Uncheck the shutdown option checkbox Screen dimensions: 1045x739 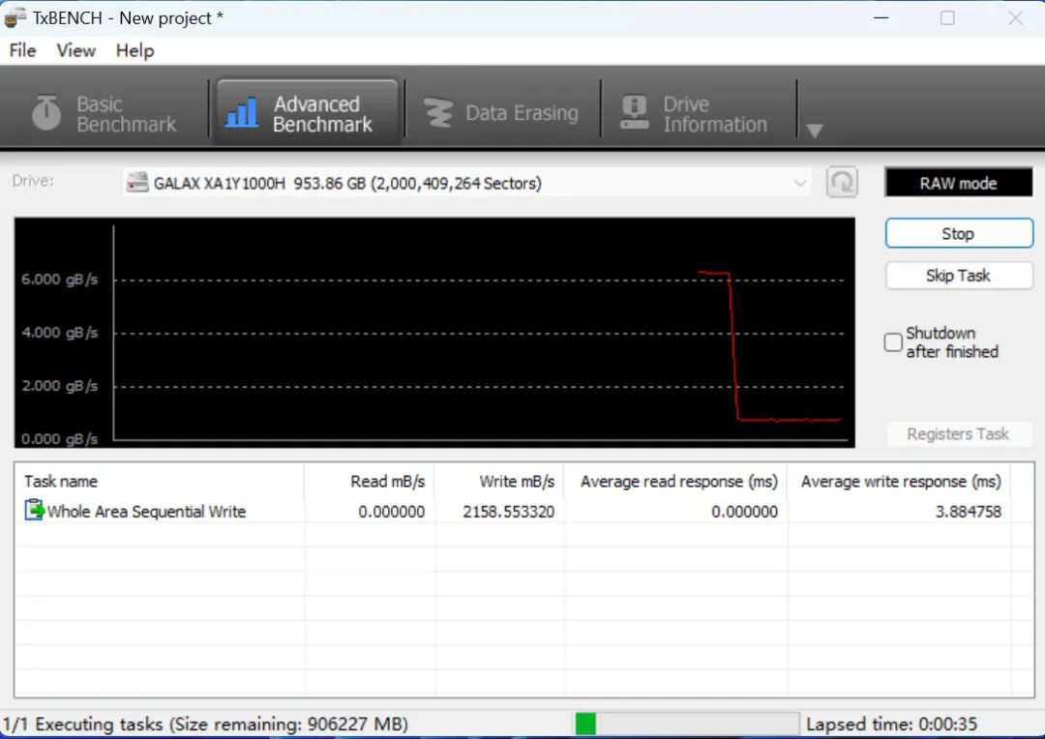click(x=892, y=342)
